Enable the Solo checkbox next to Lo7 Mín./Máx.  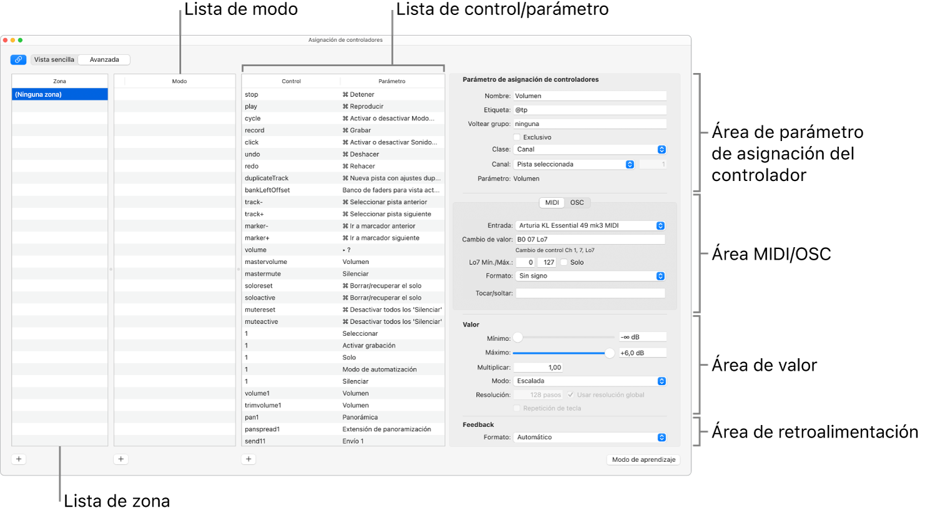click(x=564, y=263)
